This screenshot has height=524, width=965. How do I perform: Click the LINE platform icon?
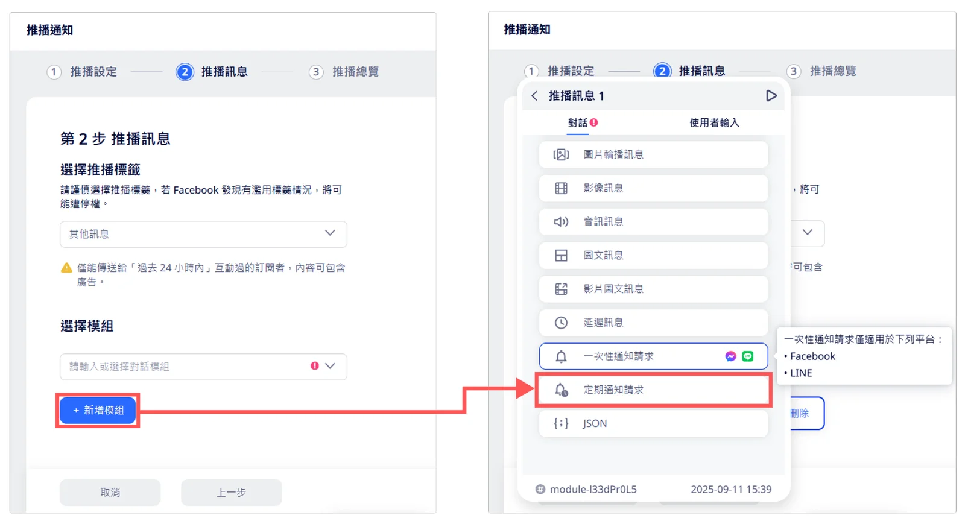click(748, 356)
